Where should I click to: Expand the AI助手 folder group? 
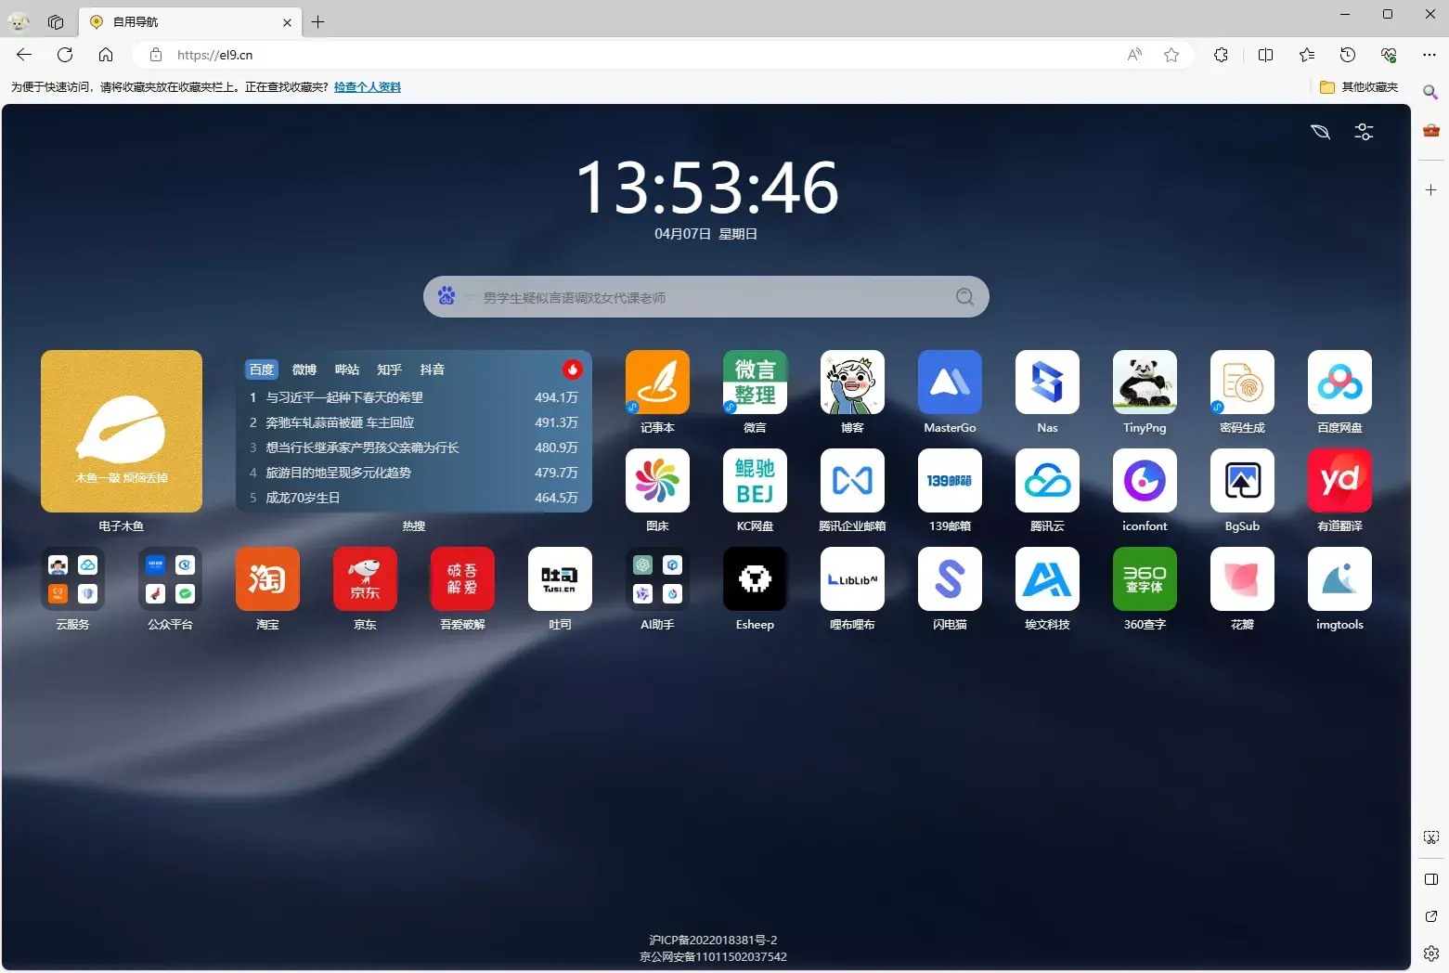coord(657,578)
